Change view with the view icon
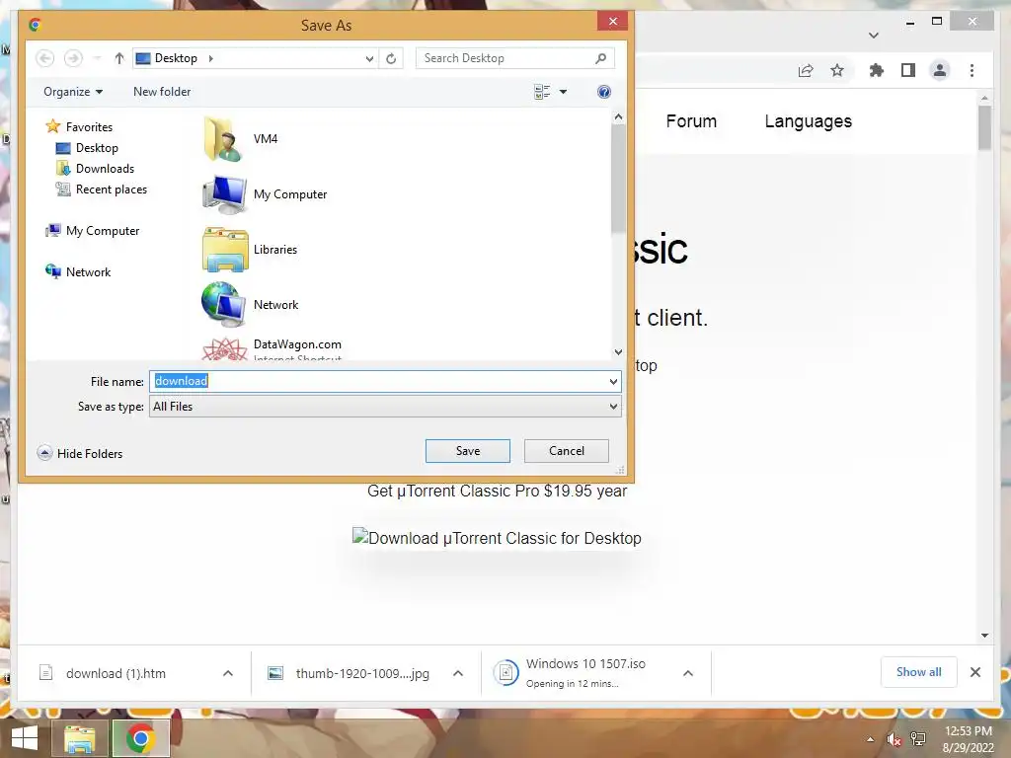Image resolution: width=1011 pixels, height=758 pixels. click(x=542, y=92)
